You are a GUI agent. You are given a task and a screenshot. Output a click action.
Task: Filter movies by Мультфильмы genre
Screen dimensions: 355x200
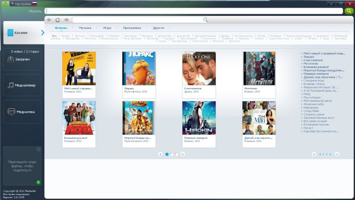(132, 39)
